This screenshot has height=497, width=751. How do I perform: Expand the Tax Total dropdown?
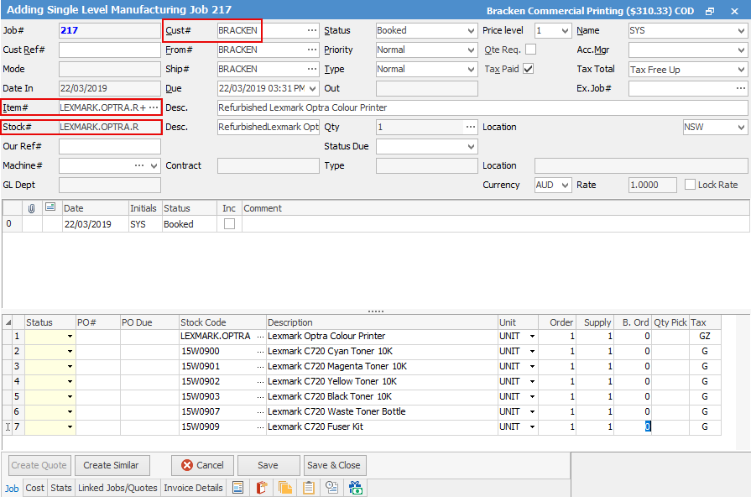click(742, 70)
